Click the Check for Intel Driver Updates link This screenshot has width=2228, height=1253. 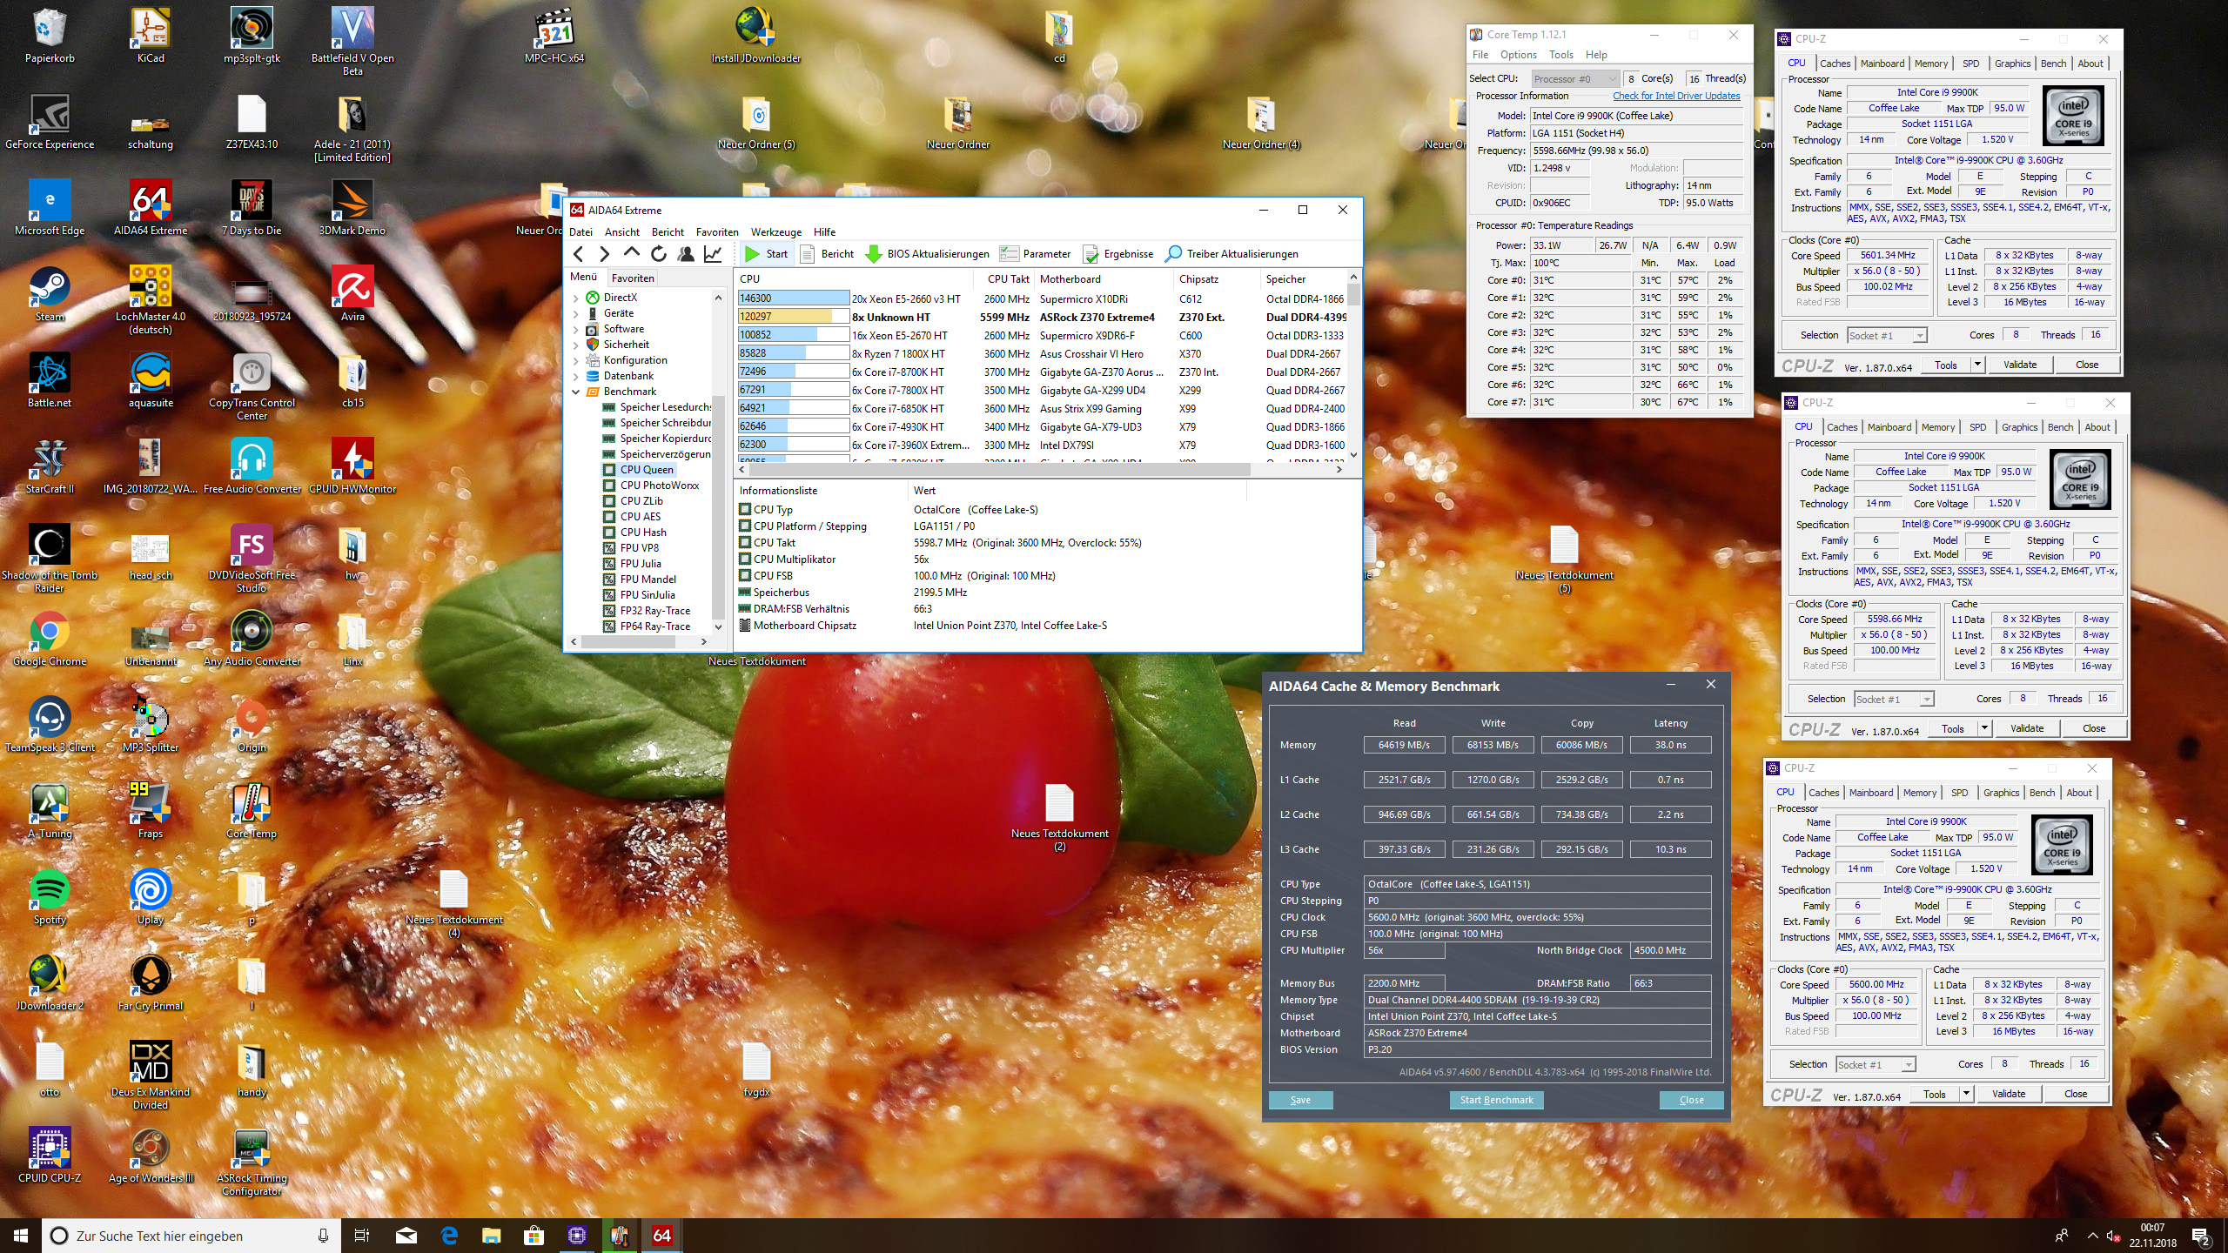[x=1675, y=96]
